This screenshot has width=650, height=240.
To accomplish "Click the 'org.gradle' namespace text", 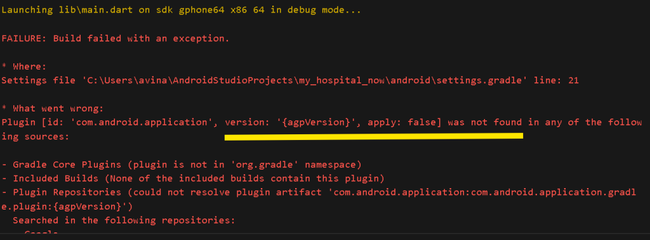I will (x=265, y=165).
